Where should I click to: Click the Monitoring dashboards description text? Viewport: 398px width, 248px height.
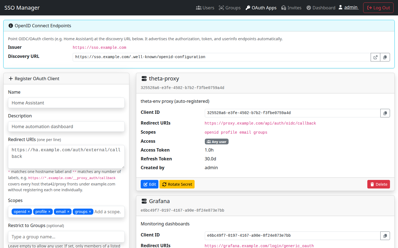pos(165,224)
